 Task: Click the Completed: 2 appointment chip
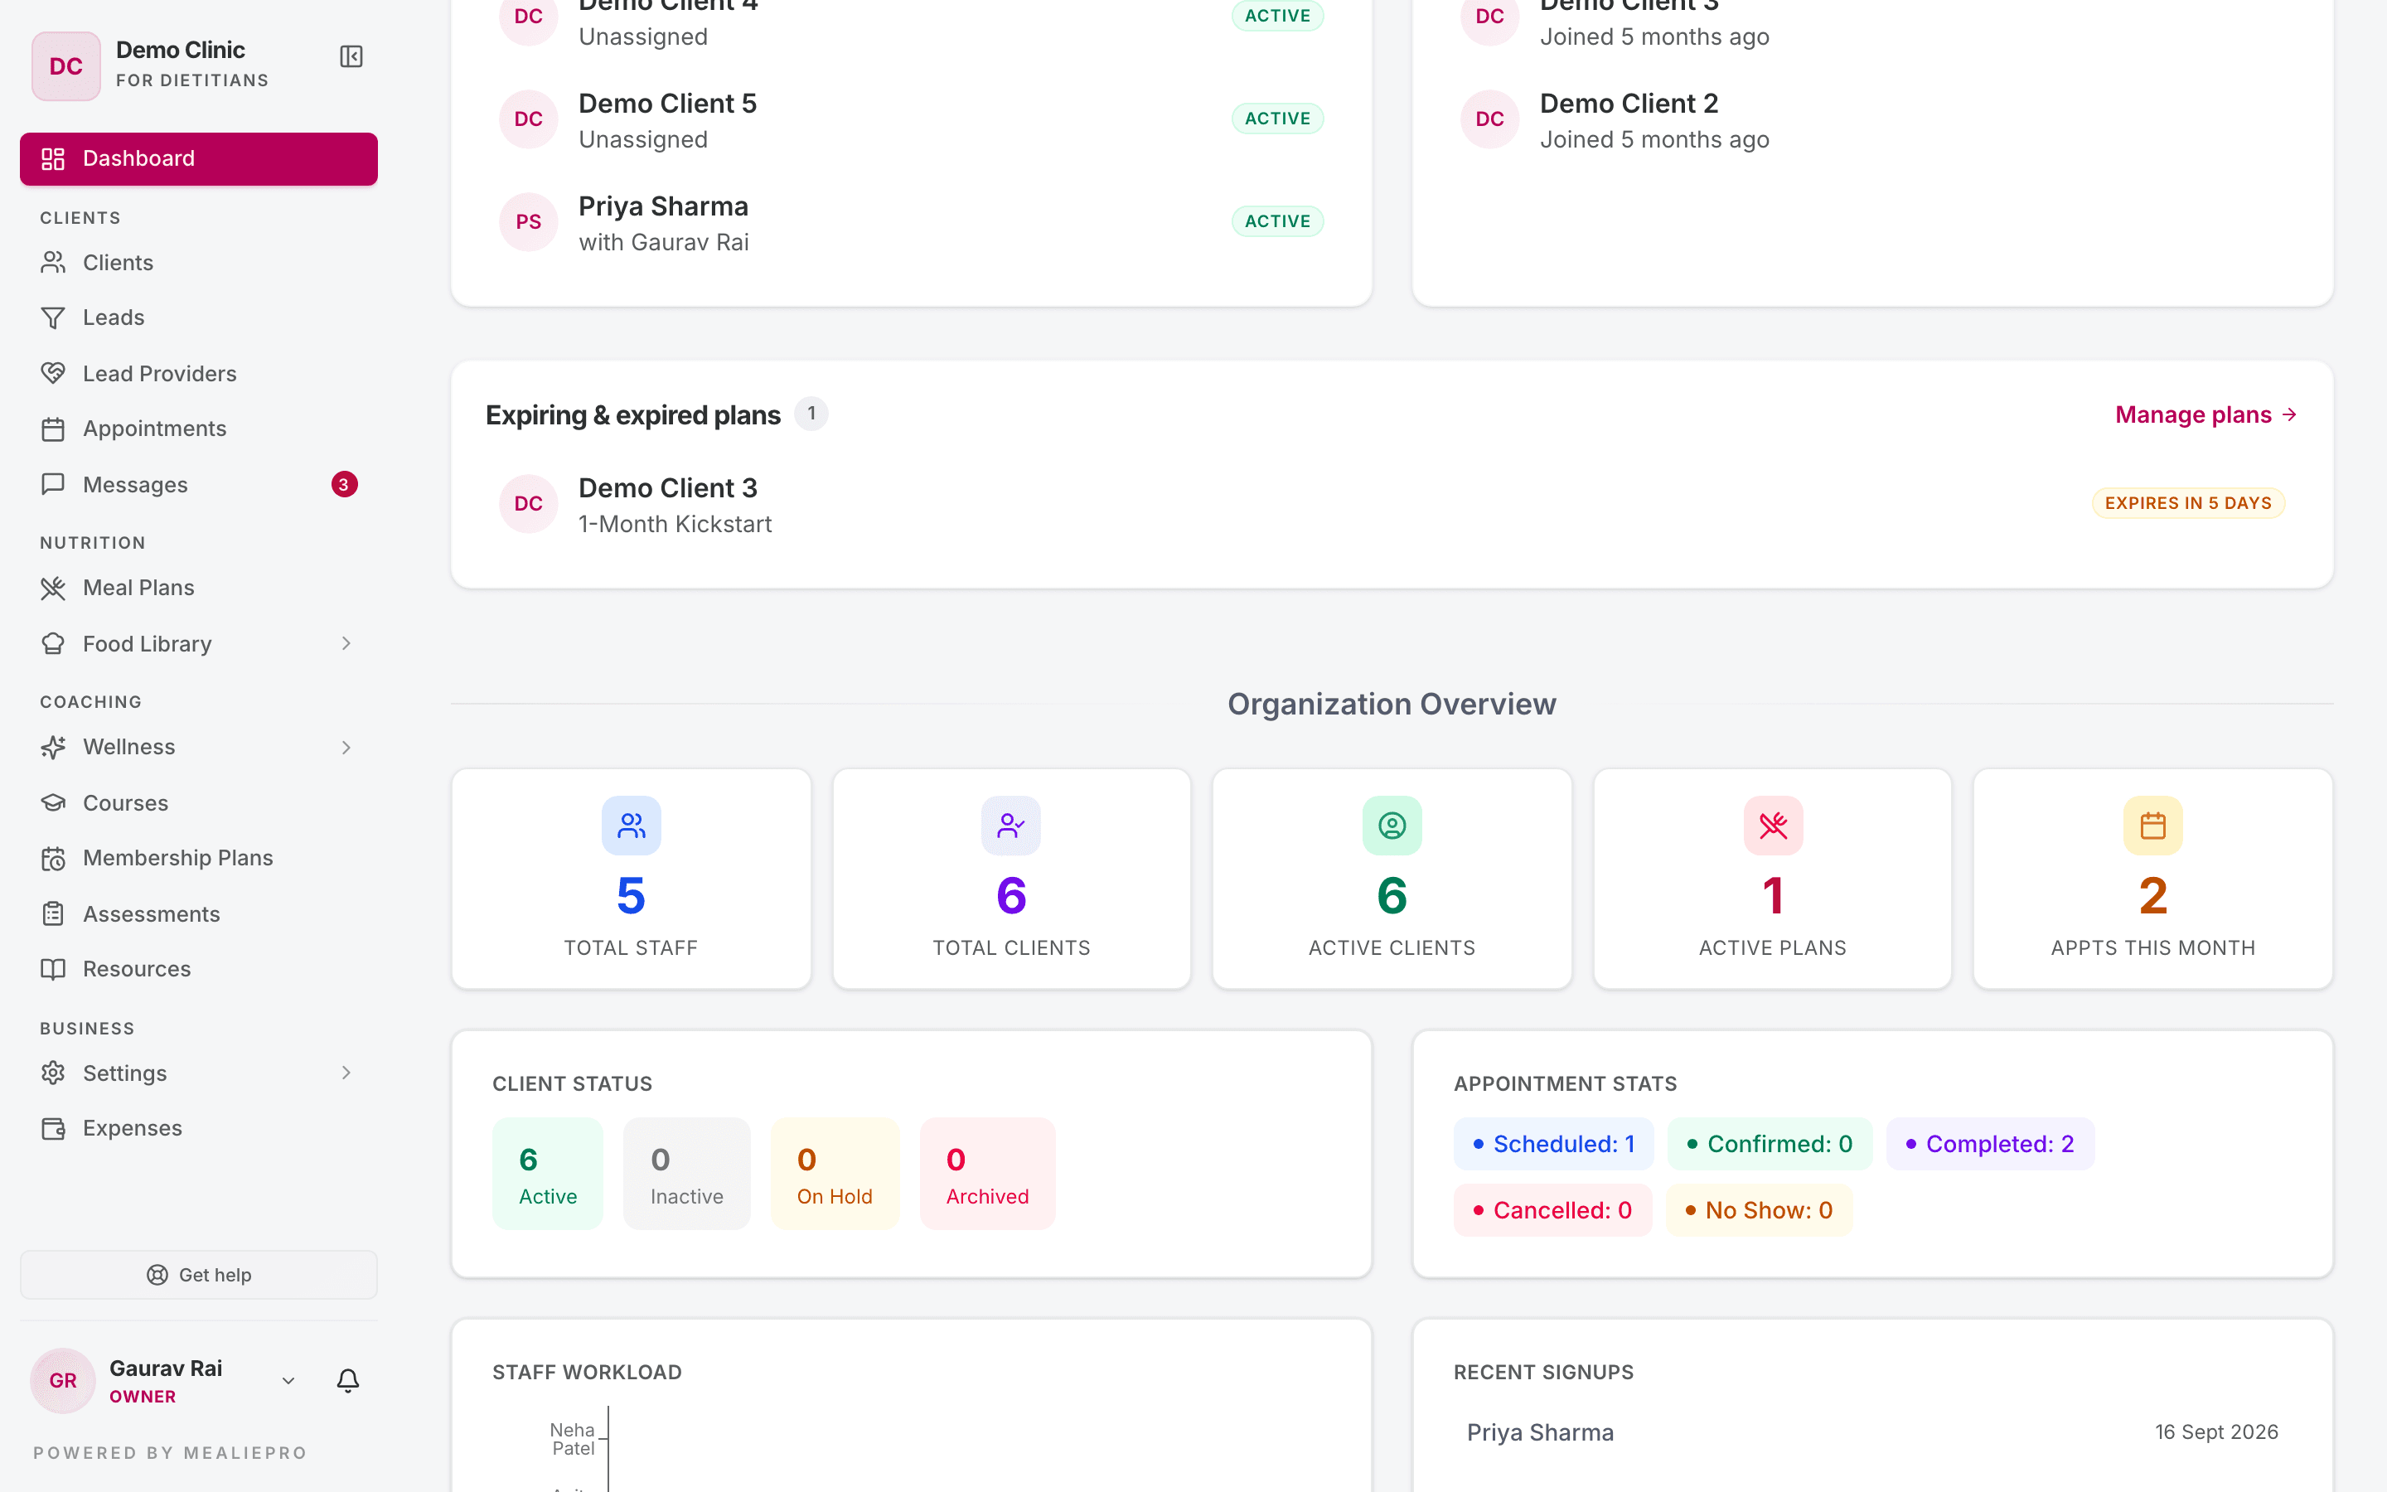[1989, 1144]
